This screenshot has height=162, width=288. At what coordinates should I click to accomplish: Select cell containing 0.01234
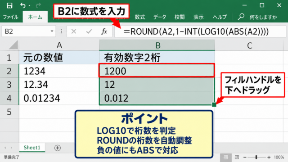click(59, 98)
